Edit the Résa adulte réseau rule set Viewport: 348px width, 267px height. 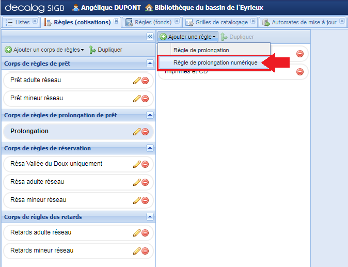tap(137, 182)
